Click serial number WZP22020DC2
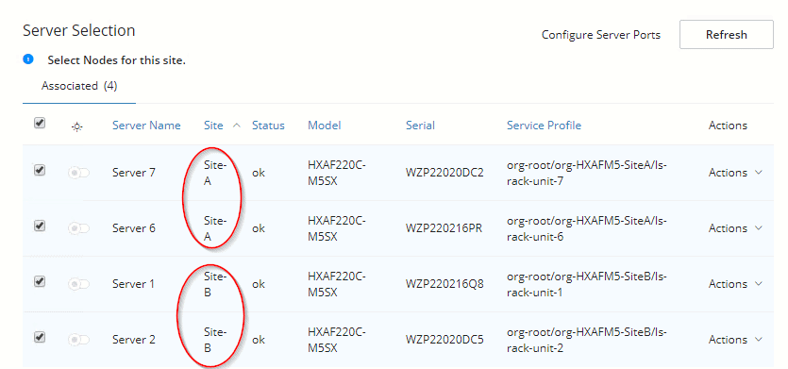The height and width of the screenshot is (369, 788). [x=444, y=173]
